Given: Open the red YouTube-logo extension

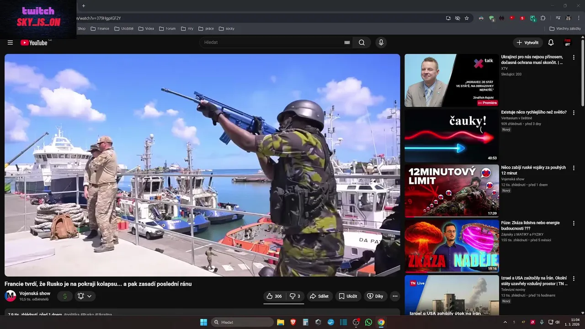Looking at the screenshot, I should pos(512,18).
